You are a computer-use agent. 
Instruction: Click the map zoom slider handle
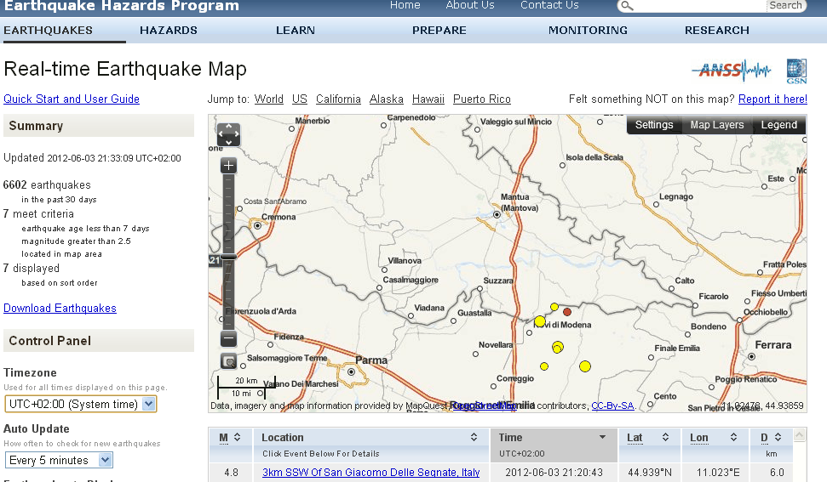pyautogui.click(x=228, y=257)
